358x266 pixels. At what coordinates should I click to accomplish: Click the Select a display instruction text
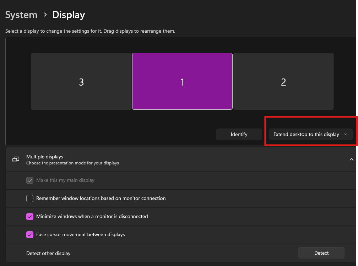[x=90, y=31]
